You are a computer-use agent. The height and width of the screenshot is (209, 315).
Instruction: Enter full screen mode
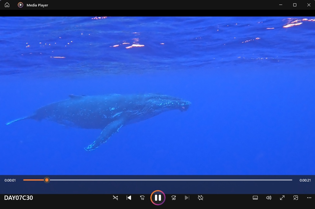tap(282, 198)
